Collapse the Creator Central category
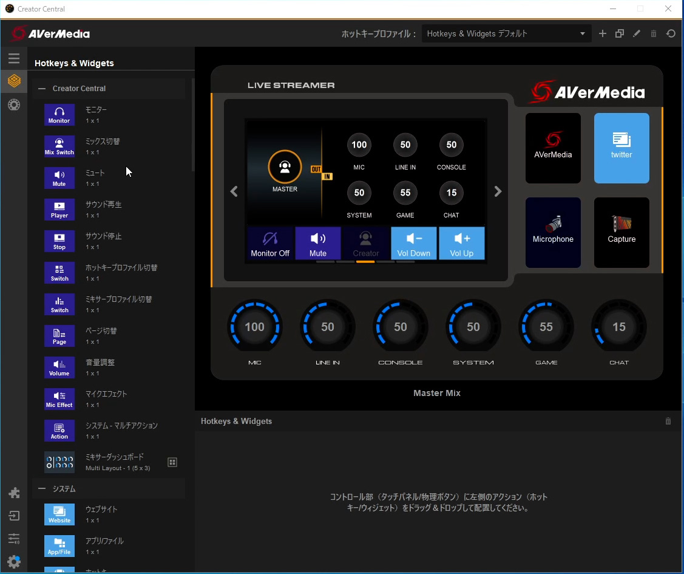 (42, 89)
